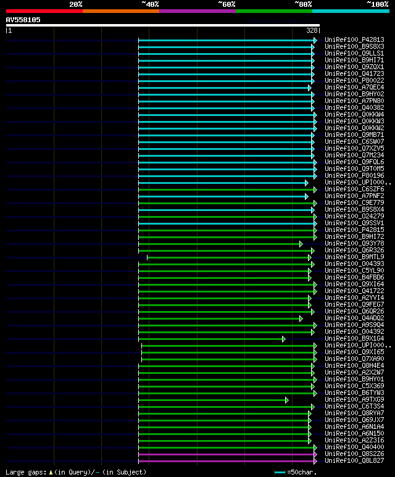Select the UniRef100_A7PNF2 label
395x477 pixels.
point(354,196)
